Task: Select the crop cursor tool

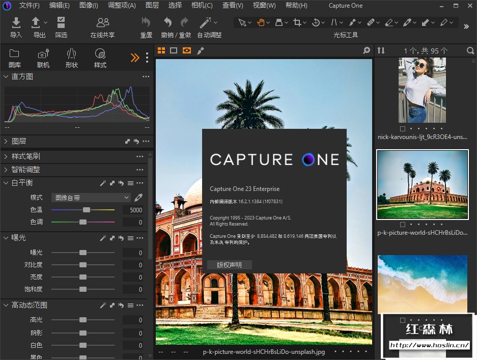Action: pos(297,22)
